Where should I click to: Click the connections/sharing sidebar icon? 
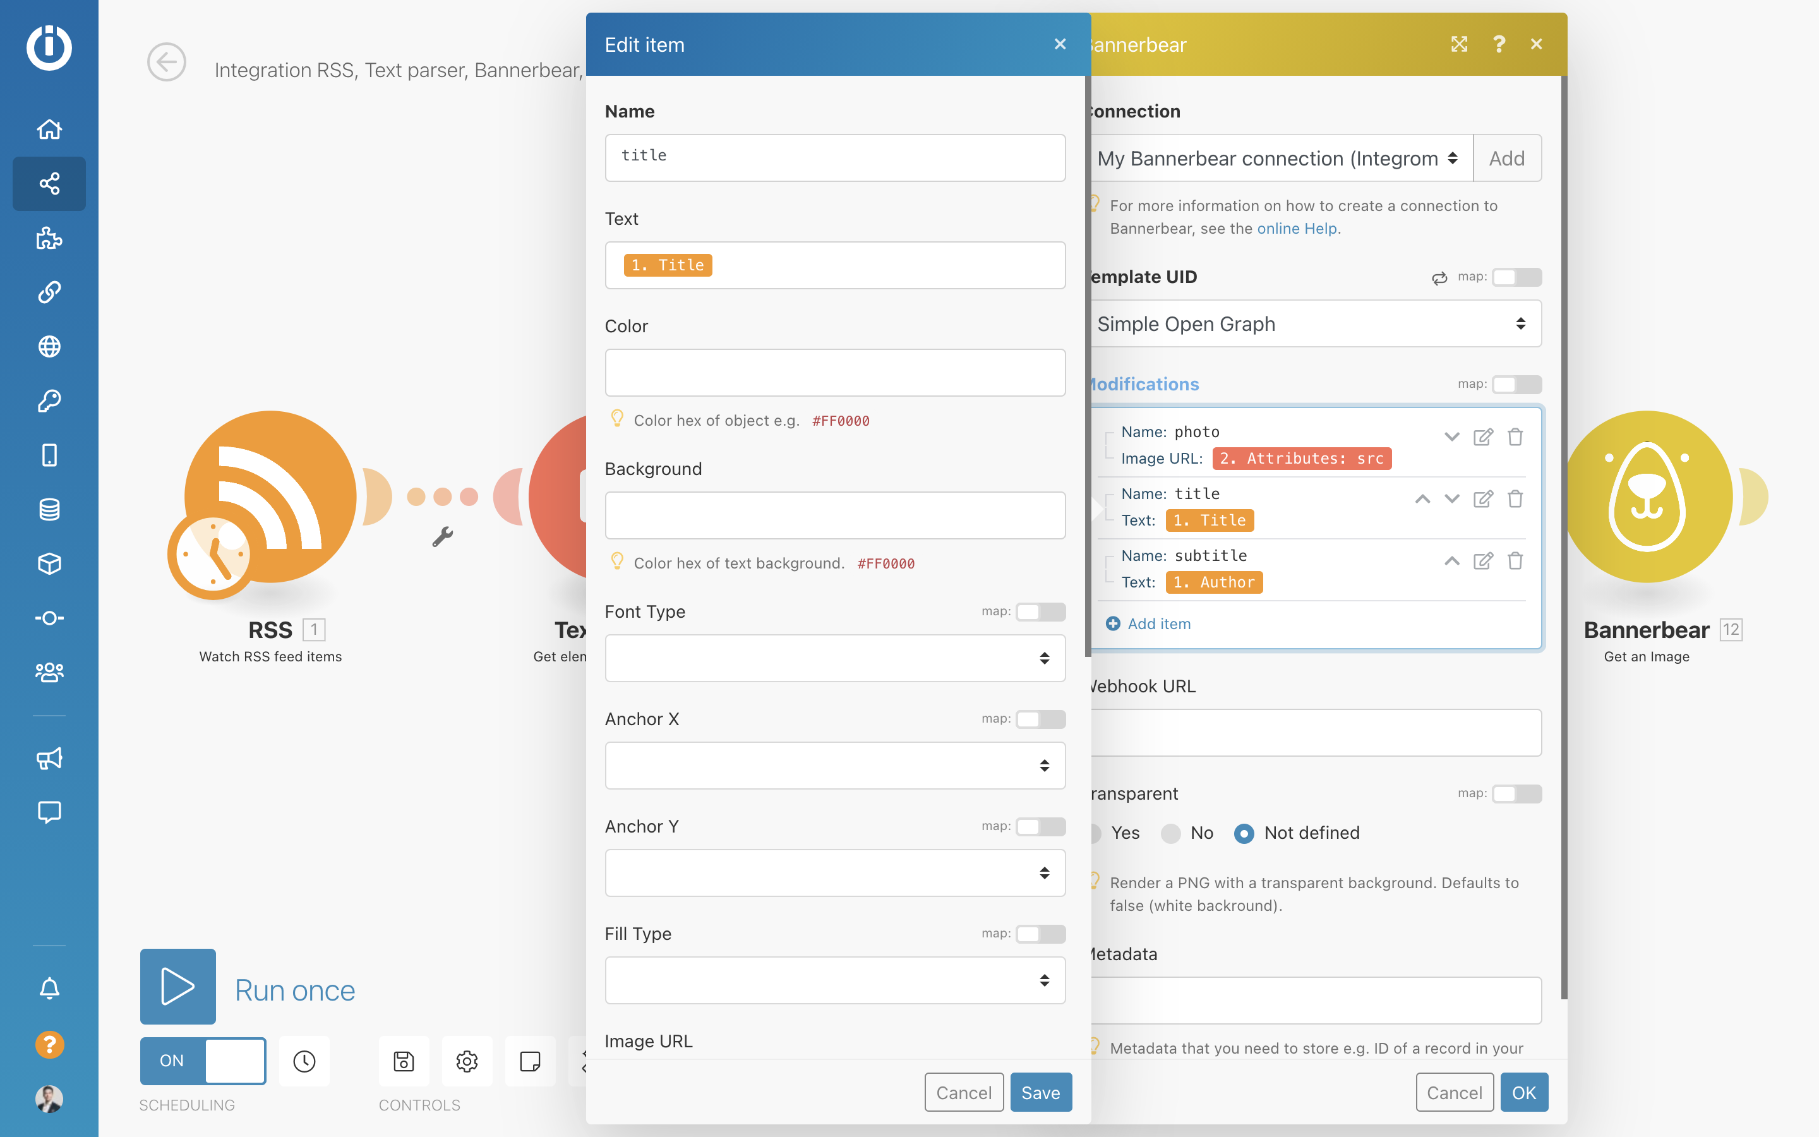(49, 183)
